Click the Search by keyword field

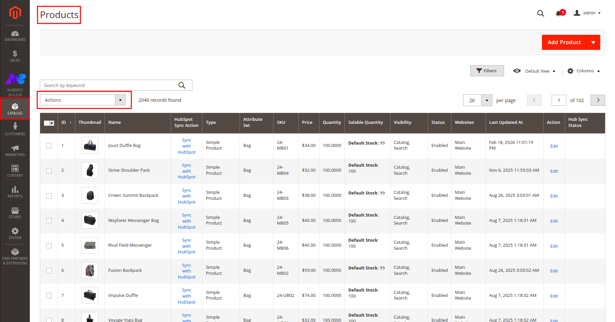click(109, 85)
